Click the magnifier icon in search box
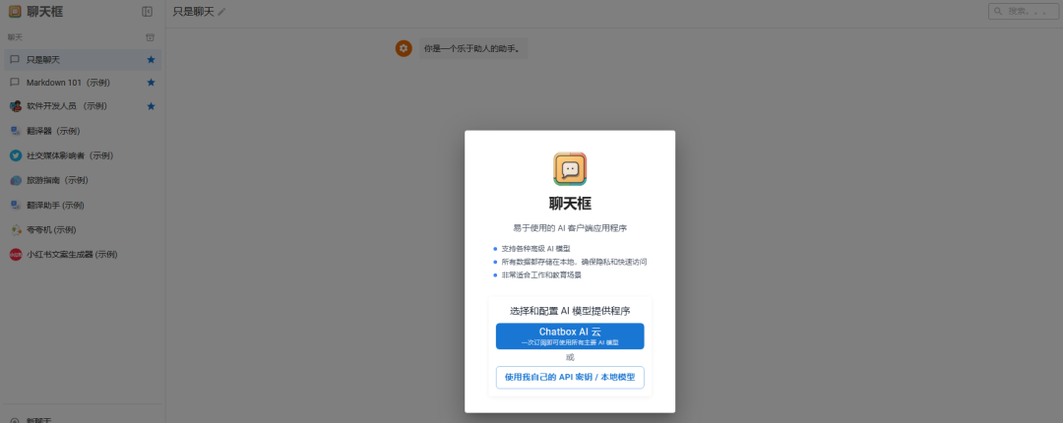 tap(999, 11)
